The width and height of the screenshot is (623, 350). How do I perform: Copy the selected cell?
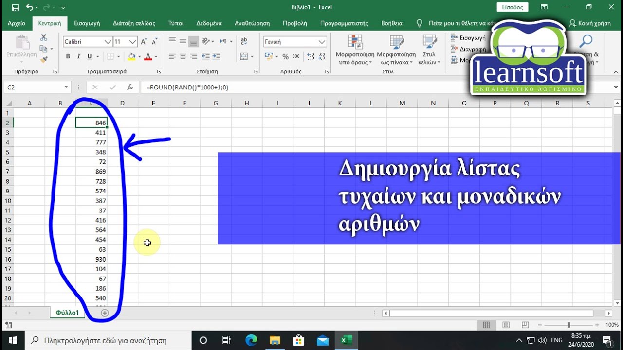(x=44, y=49)
